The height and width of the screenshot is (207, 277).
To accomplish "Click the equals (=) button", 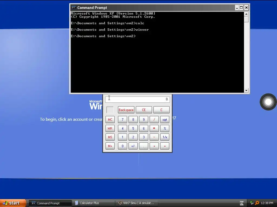I will click(165, 146).
